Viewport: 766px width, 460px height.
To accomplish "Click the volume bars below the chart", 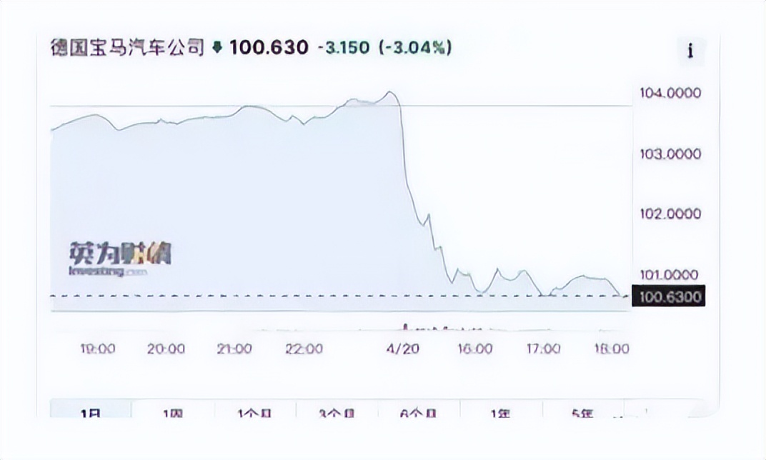I will tap(429, 328).
